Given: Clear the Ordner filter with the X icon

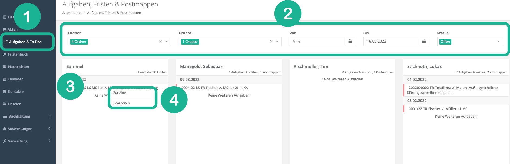Looking at the screenshot, I should 160,42.
